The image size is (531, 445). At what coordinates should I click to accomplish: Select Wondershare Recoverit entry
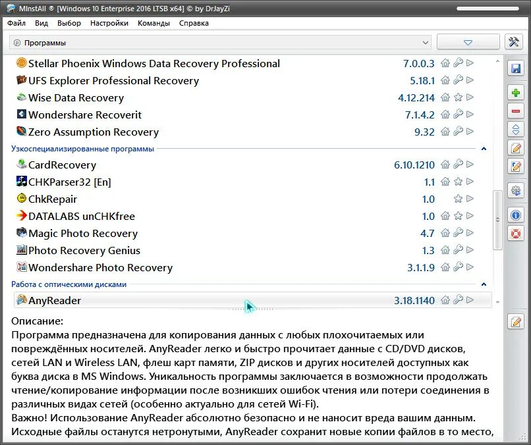[x=85, y=115]
